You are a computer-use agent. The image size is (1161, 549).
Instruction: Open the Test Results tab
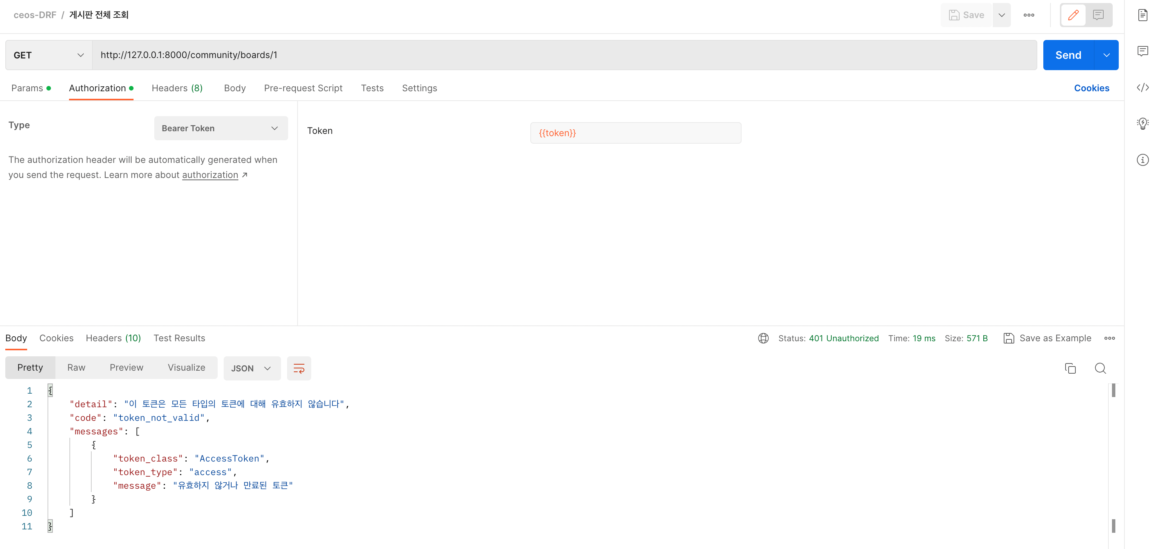180,338
